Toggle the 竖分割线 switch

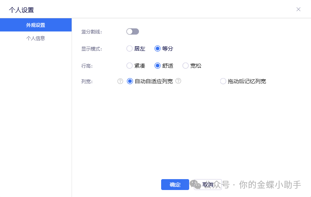tap(132, 31)
